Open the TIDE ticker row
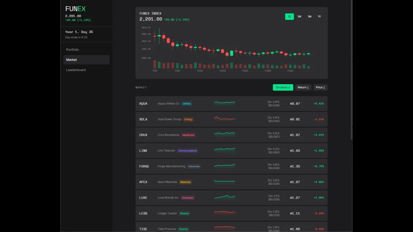Viewport: 413px width, 232px height. (231, 227)
